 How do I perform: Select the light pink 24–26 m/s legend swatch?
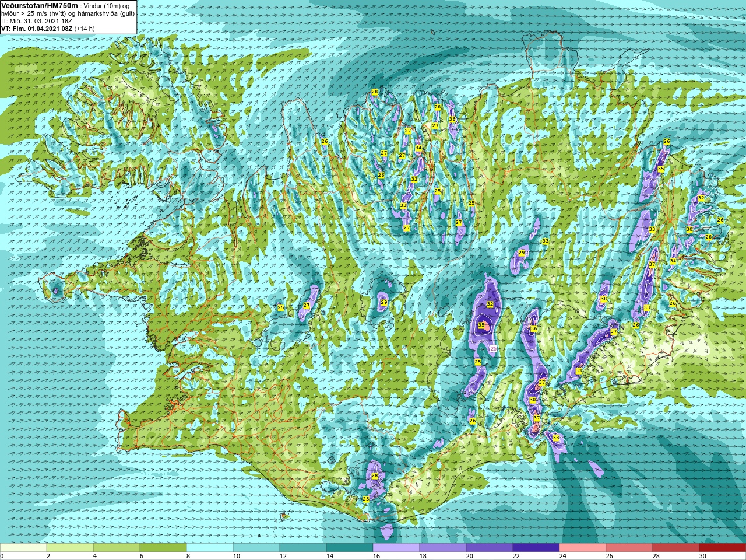click(583, 548)
